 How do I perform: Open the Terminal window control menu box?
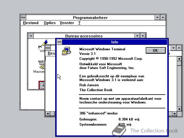[x=48, y=48]
